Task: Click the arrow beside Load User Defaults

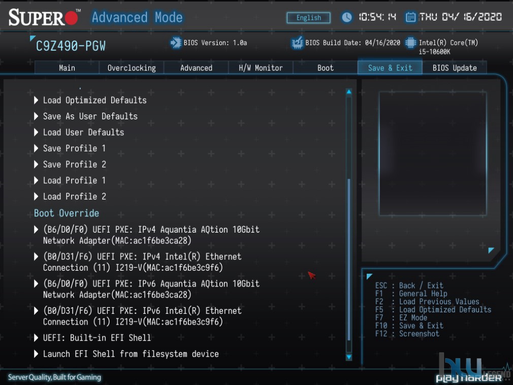Action: pos(36,132)
